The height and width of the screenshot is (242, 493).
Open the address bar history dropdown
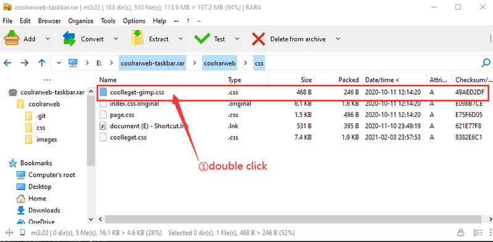[59, 63]
